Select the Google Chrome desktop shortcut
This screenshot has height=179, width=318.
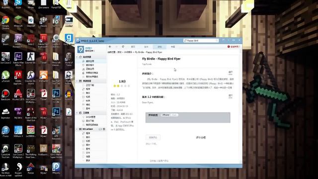[x=5, y=22]
